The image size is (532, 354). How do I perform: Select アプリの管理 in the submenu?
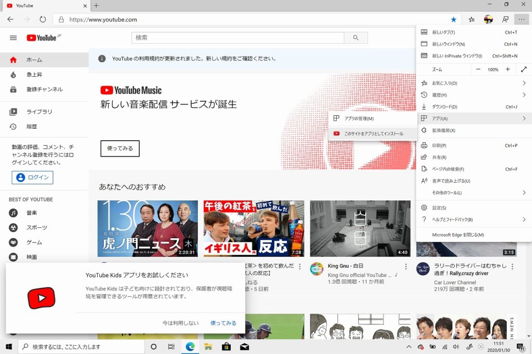373,118
